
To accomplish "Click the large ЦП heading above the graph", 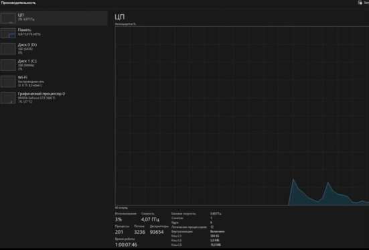I will (x=120, y=17).
